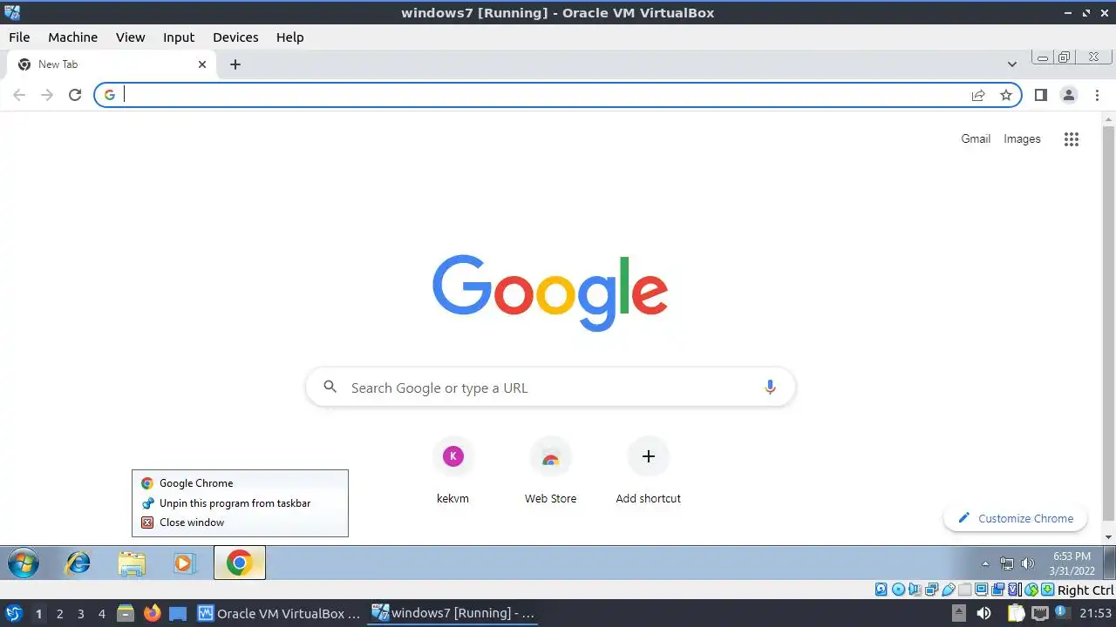The height and width of the screenshot is (627, 1116).
Task: Open the host panel application menu
Action: click(x=14, y=613)
